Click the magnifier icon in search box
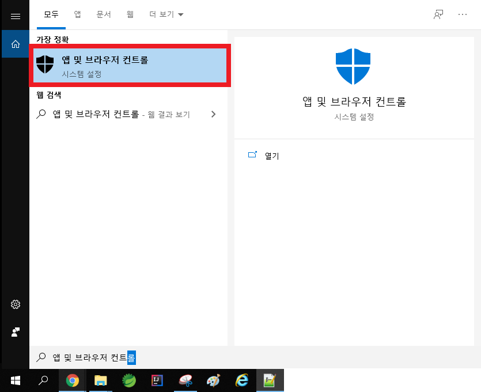The height and width of the screenshot is (392, 481). pos(41,357)
